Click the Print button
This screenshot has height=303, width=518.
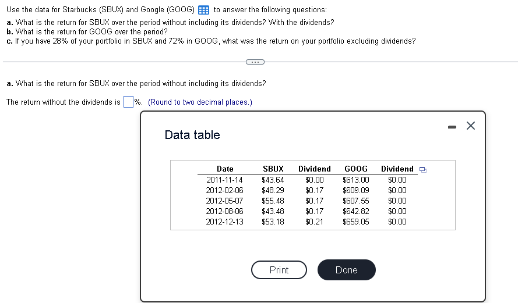coord(279,270)
